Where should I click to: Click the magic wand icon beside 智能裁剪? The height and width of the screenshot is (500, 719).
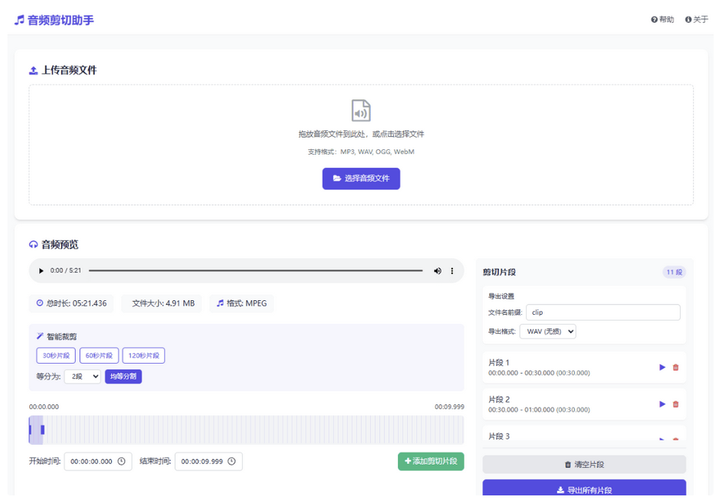(x=40, y=335)
